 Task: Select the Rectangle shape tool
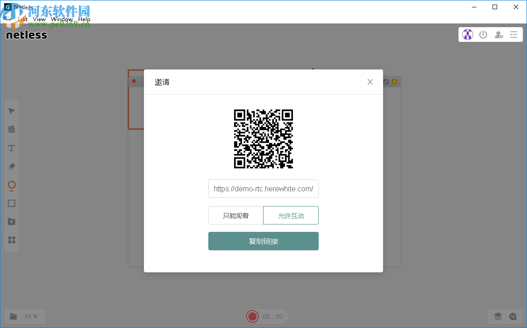tap(11, 203)
